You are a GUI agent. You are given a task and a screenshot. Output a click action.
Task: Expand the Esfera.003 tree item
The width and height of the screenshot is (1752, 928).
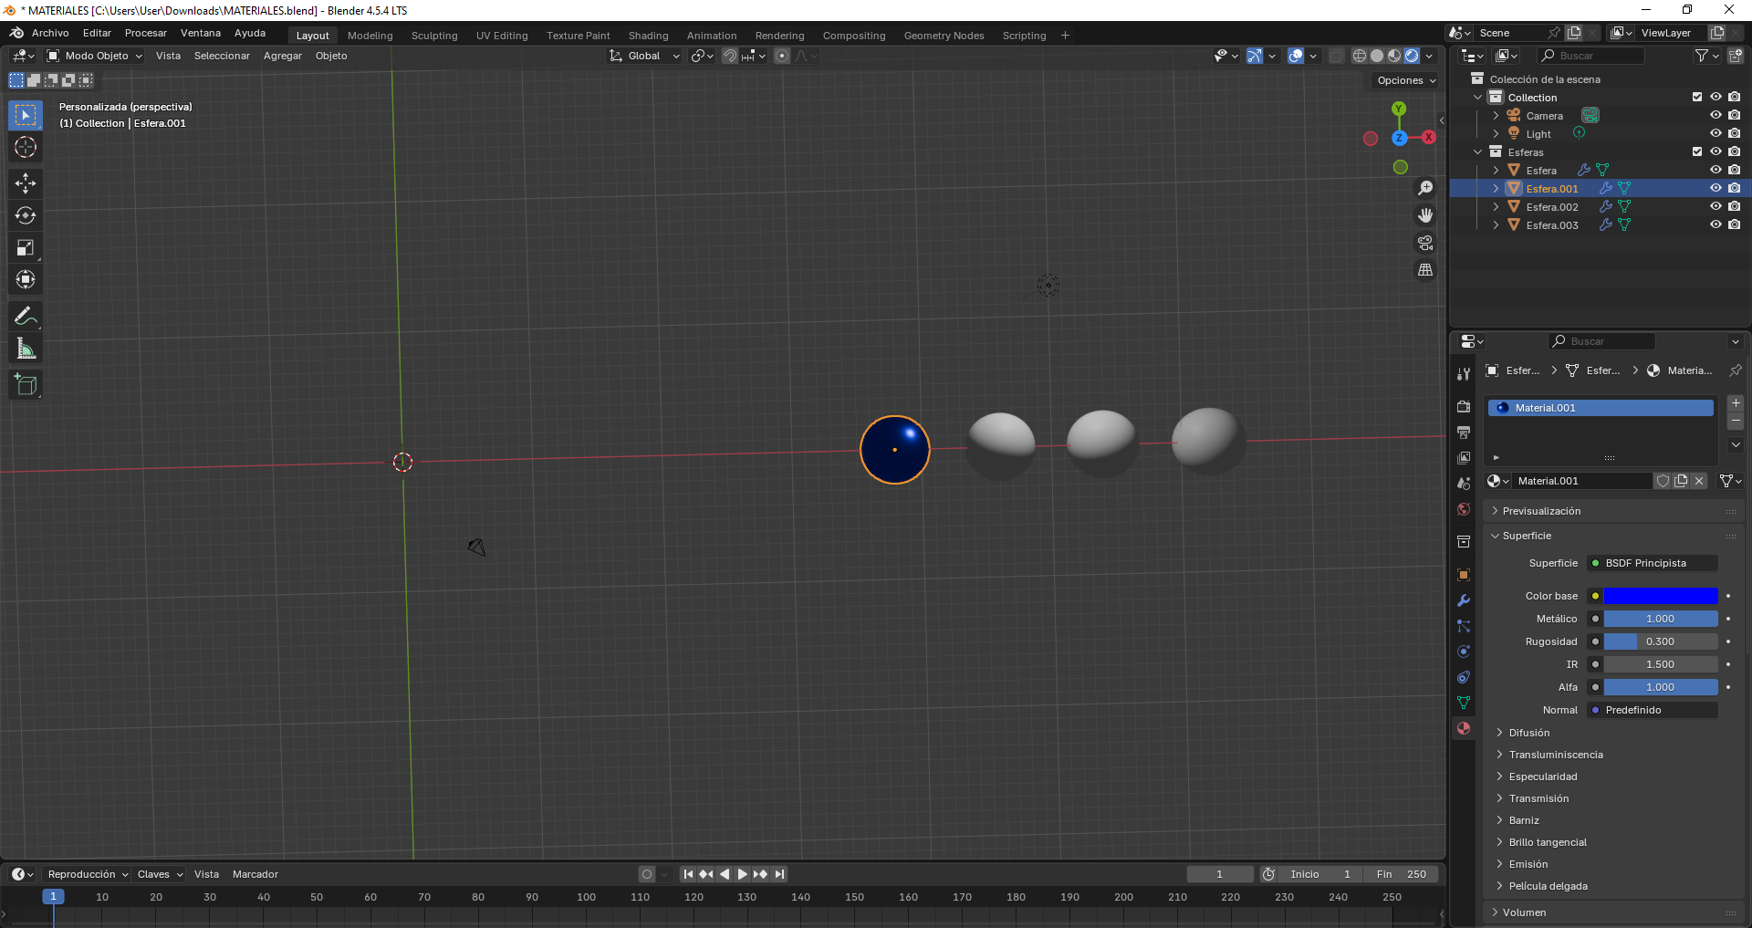[1496, 225]
